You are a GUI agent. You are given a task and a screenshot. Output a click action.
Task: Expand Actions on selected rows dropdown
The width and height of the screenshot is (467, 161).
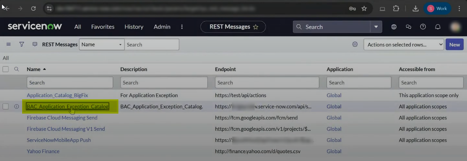(x=404, y=44)
